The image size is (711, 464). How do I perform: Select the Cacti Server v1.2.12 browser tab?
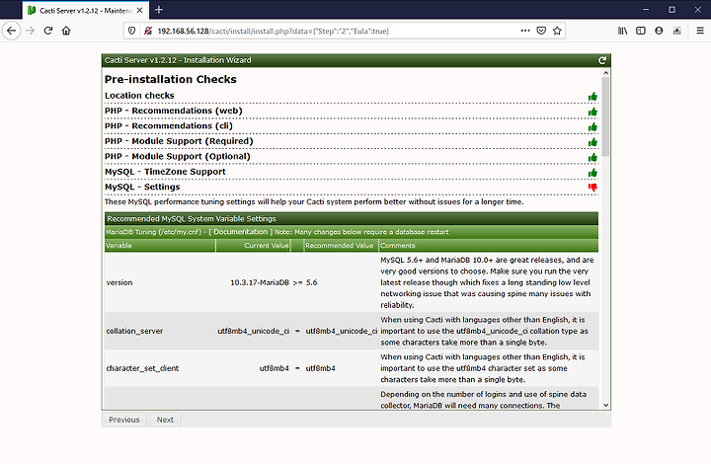pyautogui.click(x=86, y=11)
